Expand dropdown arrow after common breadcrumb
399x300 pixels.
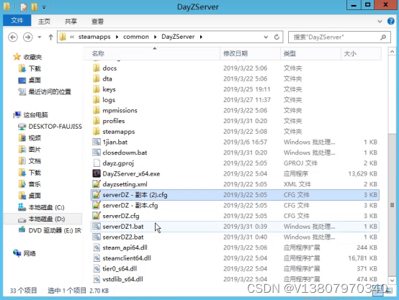156,37
